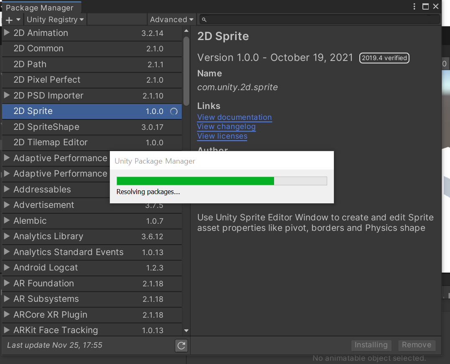
Task: Open the View documentation link
Action: [x=234, y=117]
